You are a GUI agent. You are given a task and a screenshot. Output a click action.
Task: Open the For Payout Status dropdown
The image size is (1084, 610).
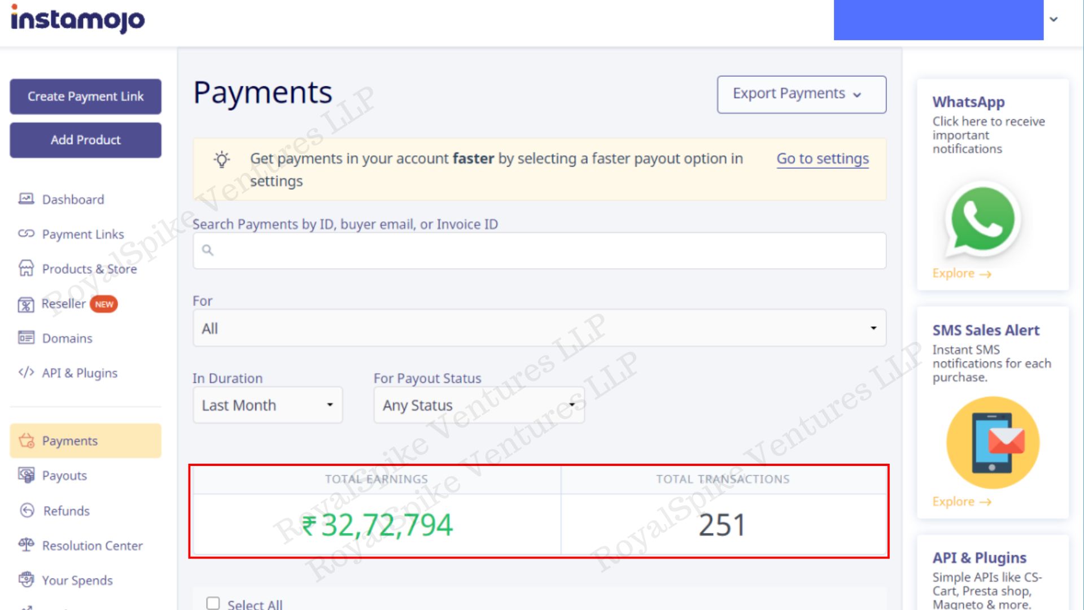[479, 405]
